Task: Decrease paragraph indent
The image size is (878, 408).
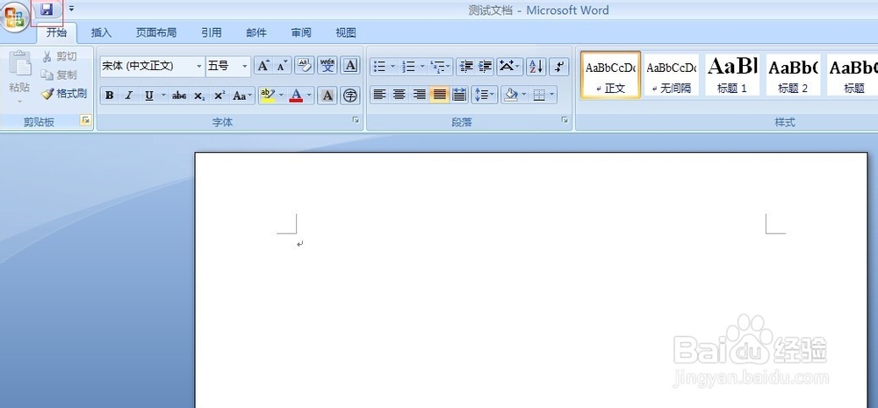Action: click(x=466, y=68)
